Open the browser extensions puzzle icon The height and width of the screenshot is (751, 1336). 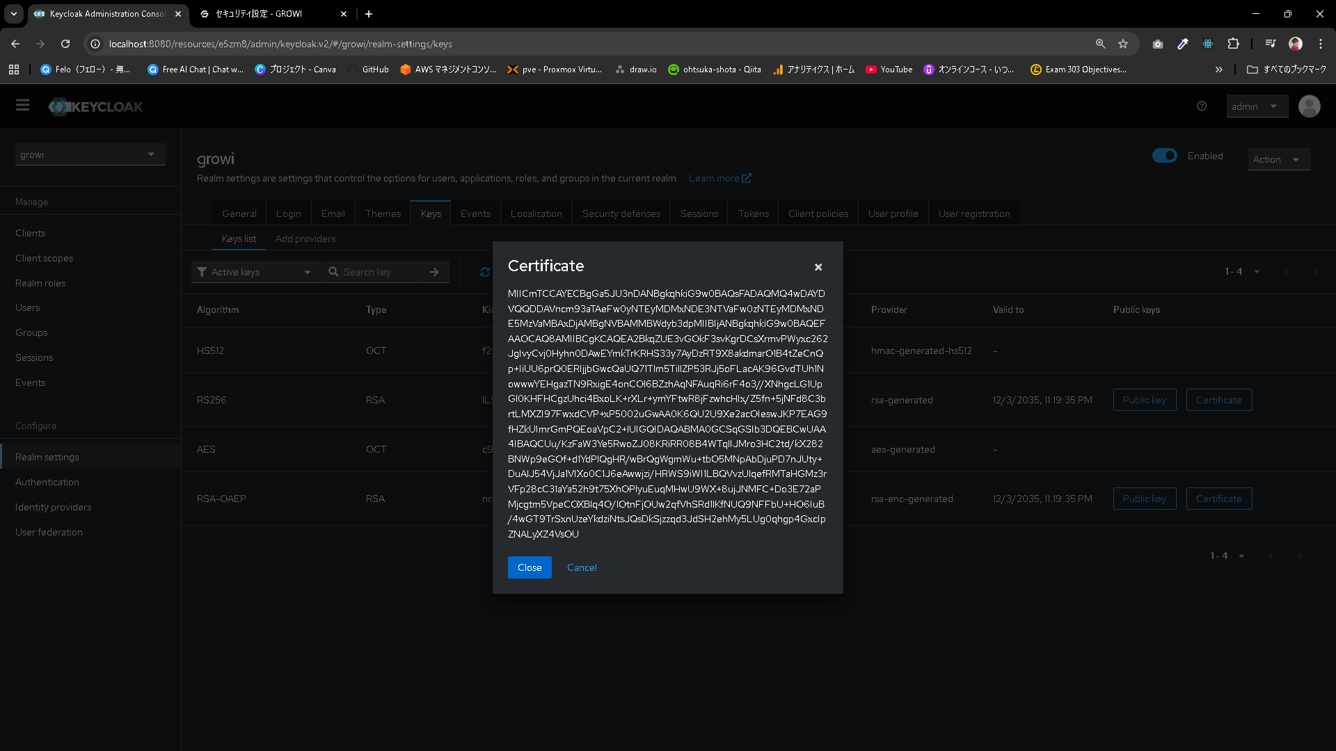click(x=1233, y=44)
